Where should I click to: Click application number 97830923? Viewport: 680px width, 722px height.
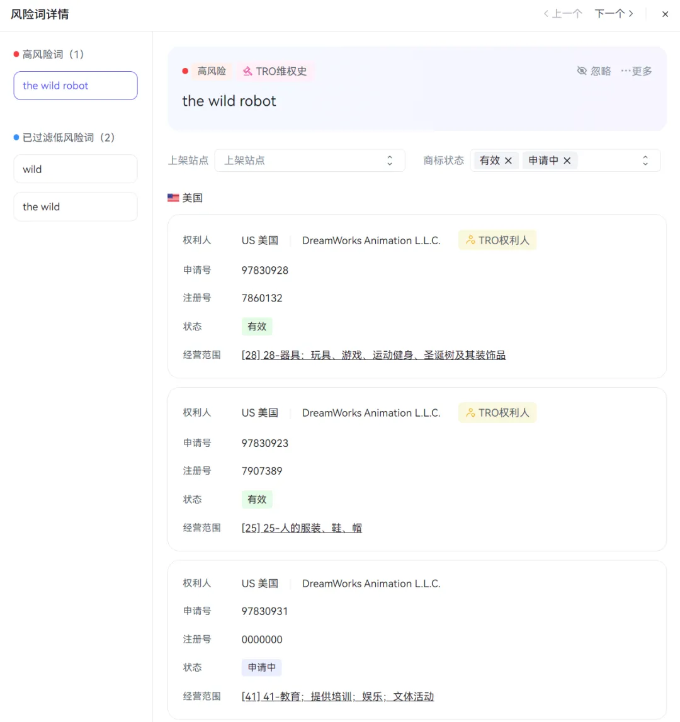tap(265, 443)
